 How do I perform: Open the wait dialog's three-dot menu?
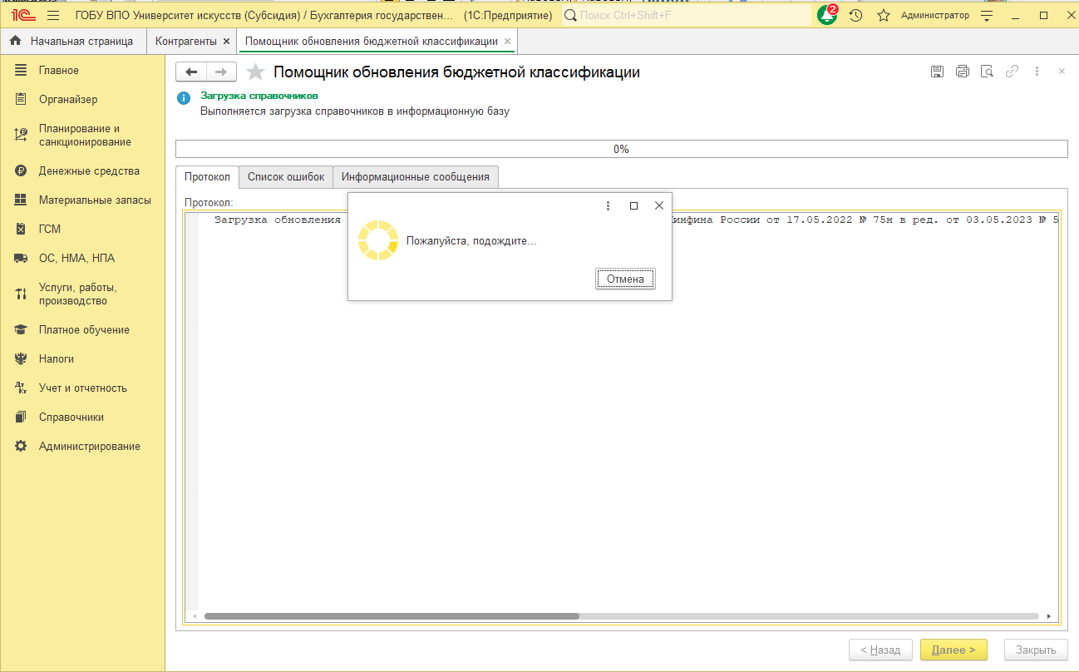608,205
